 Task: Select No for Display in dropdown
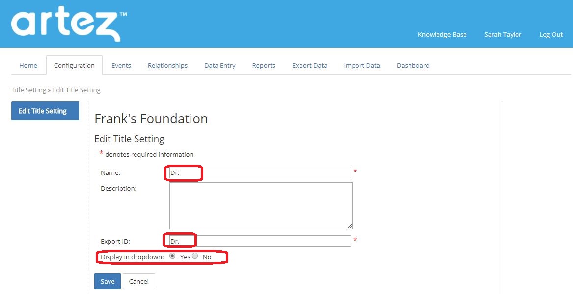195,256
